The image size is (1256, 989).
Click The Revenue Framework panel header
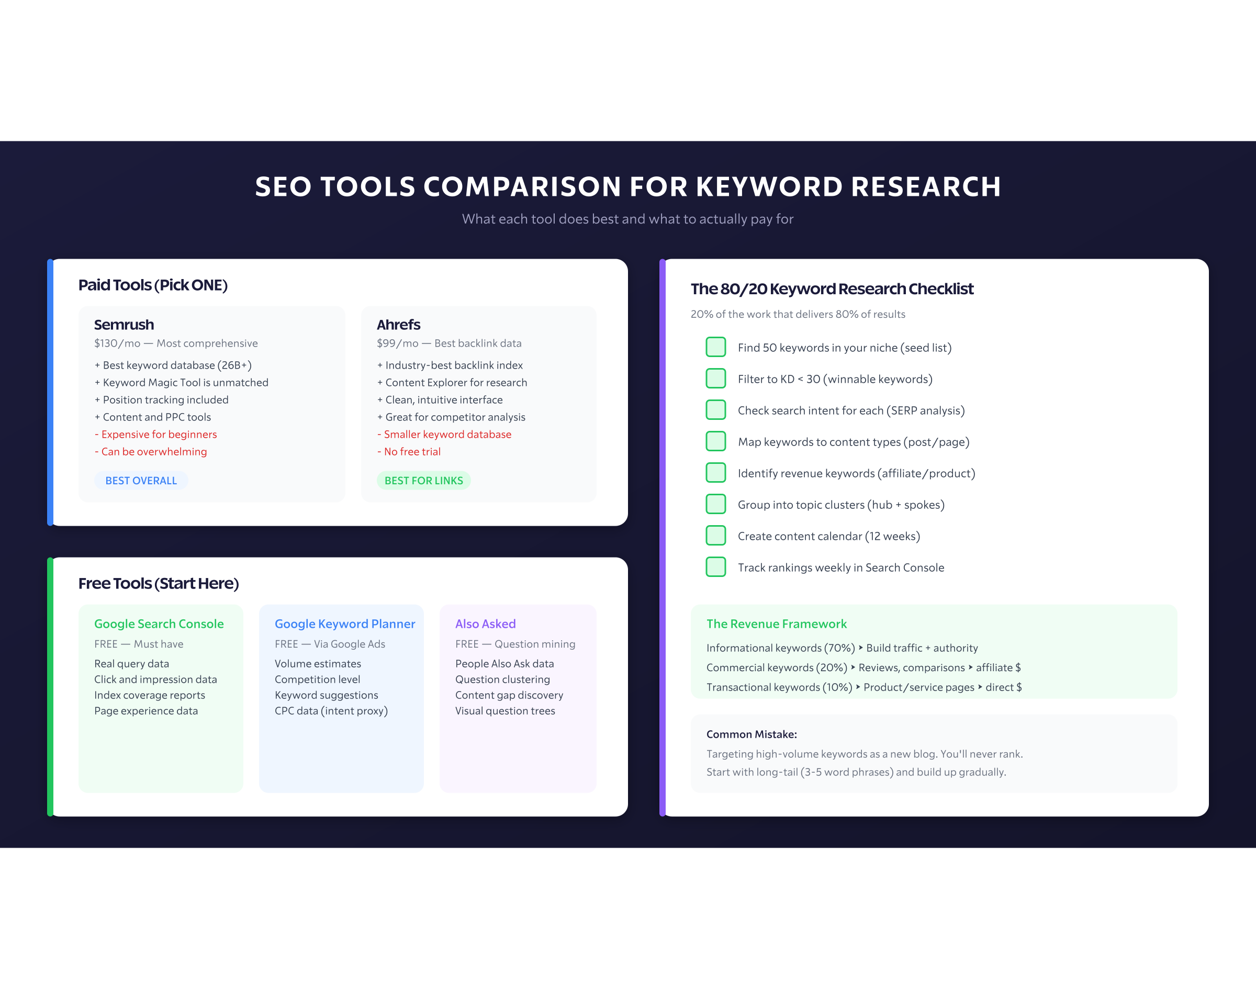(776, 624)
